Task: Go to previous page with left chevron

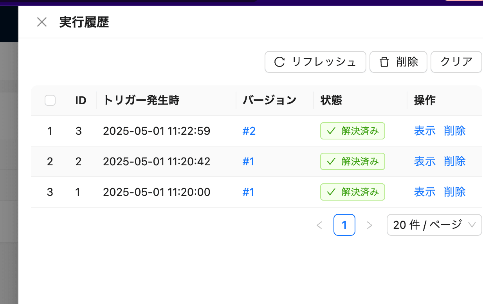Action: tap(319, 225)
